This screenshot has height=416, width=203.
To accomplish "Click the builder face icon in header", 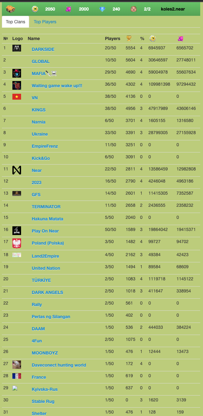I will tap(134, 9).
